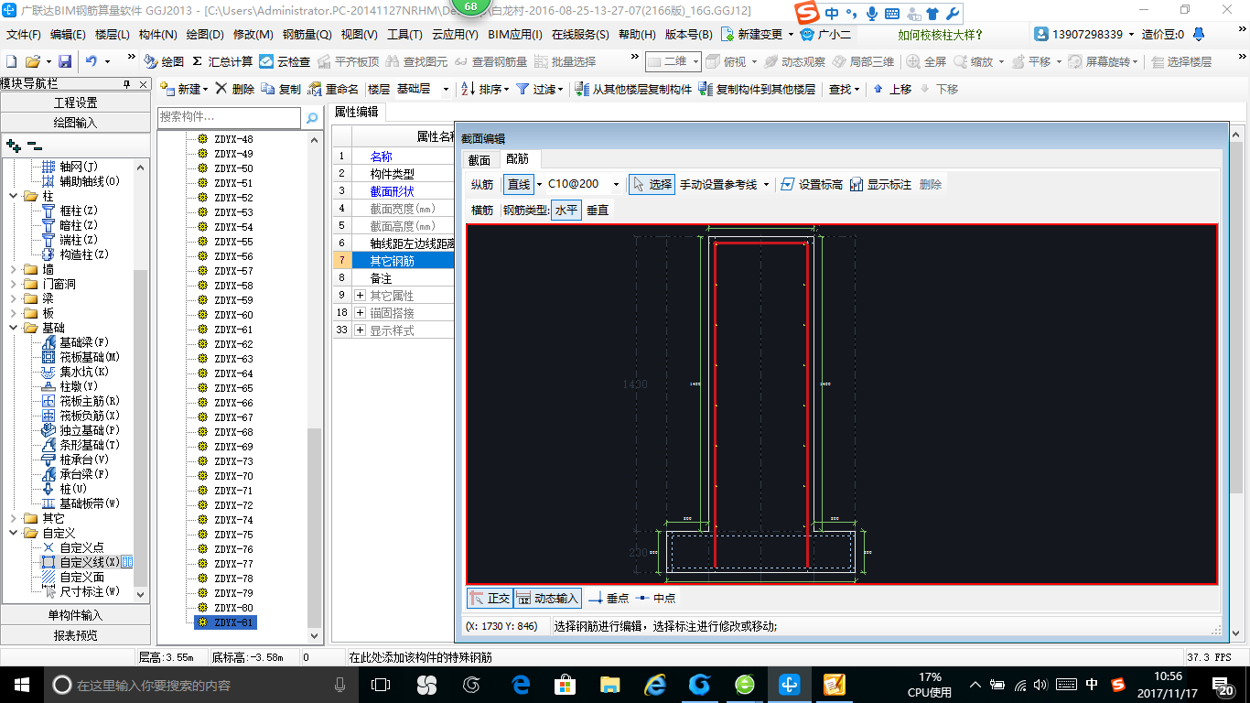
Task: Toggle 垂点 perpendicular snap
Action: [x=609, y=598]
